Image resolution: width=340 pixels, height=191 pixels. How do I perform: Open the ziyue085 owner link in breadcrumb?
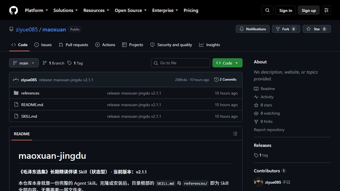click(x=27, y=29)
